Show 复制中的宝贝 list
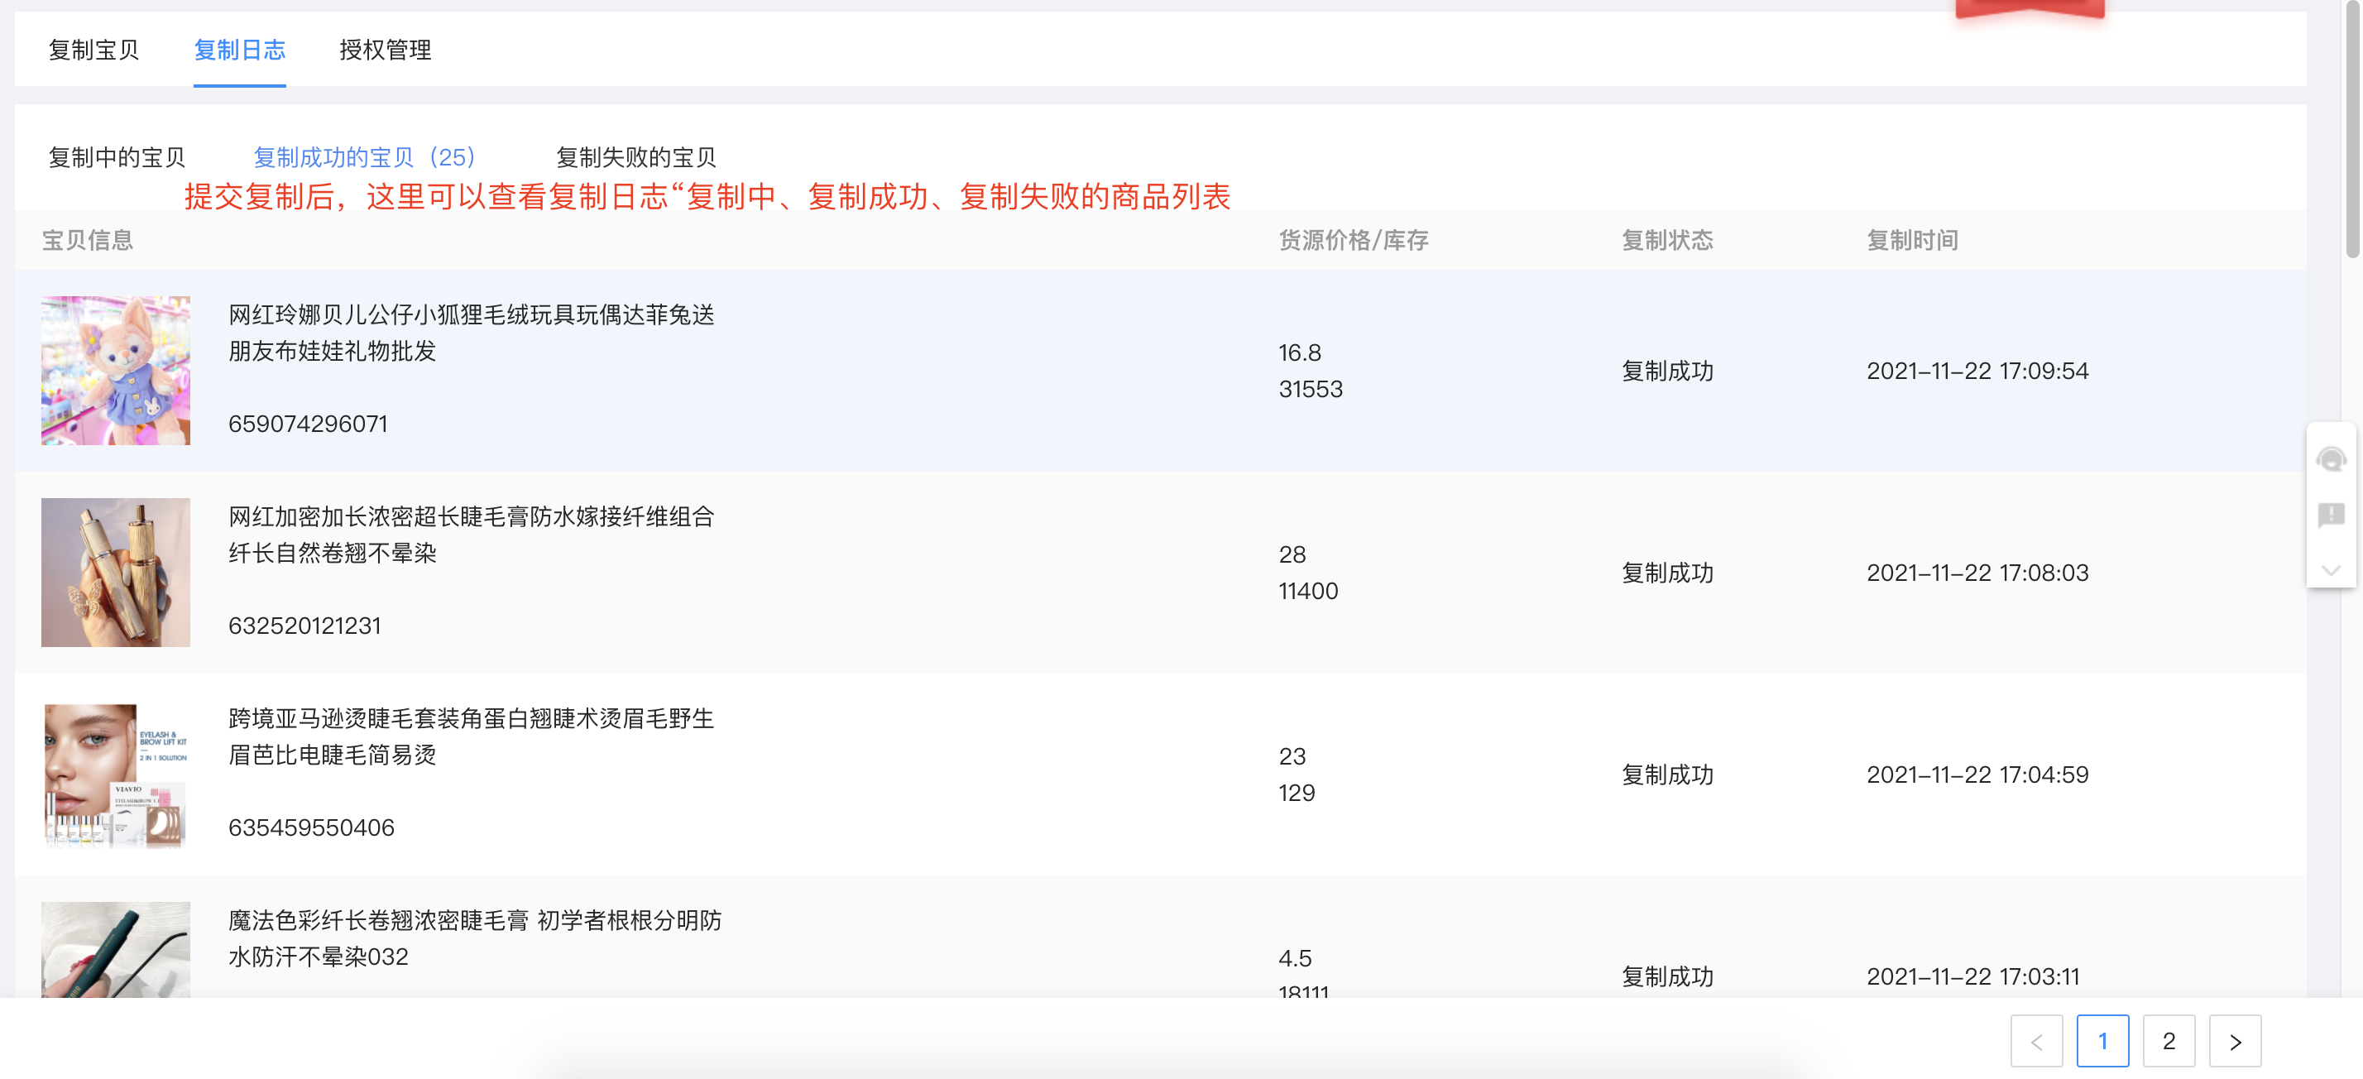 coord(117,157)
